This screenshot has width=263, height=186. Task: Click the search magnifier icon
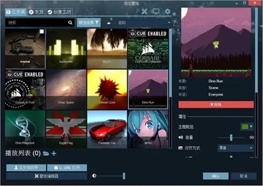click(x=70, y=23)
